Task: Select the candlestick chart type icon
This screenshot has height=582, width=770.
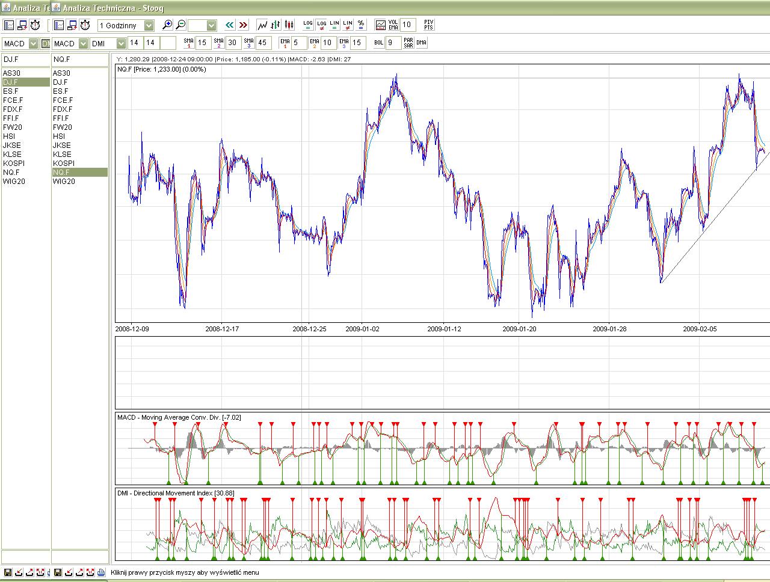Action: pyautogui.click(x=289, y=25)
